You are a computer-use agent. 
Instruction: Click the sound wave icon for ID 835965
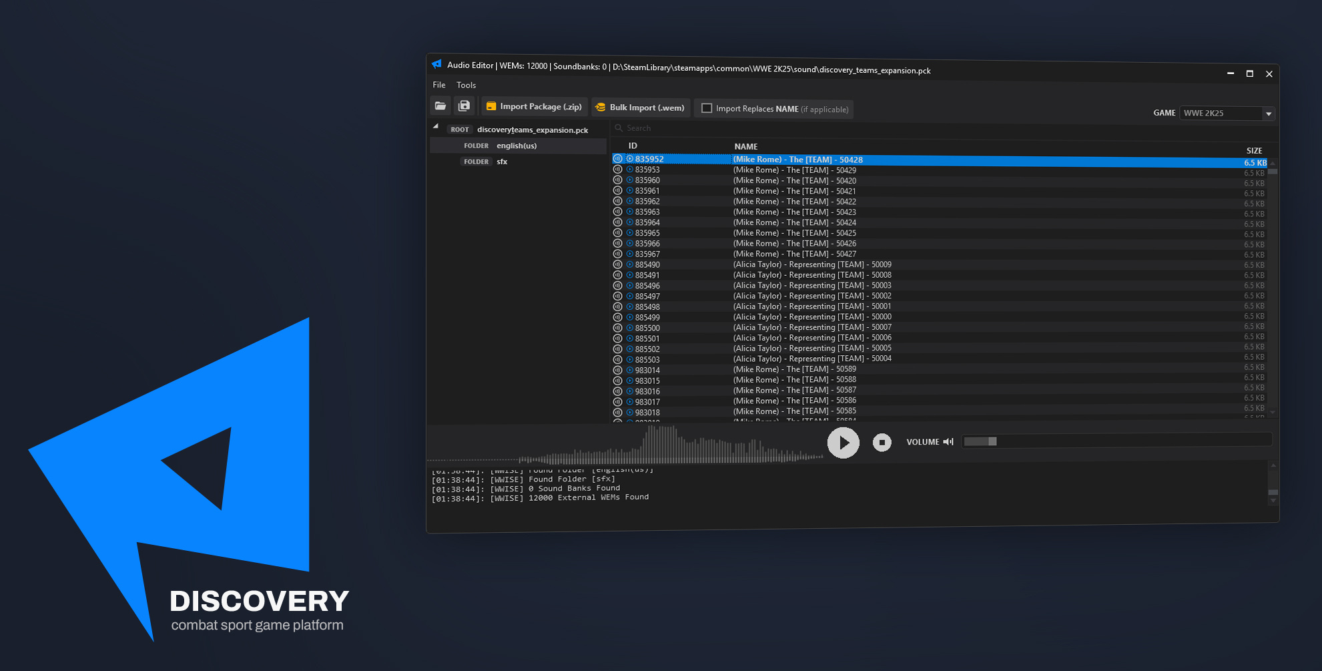point(617,233)
